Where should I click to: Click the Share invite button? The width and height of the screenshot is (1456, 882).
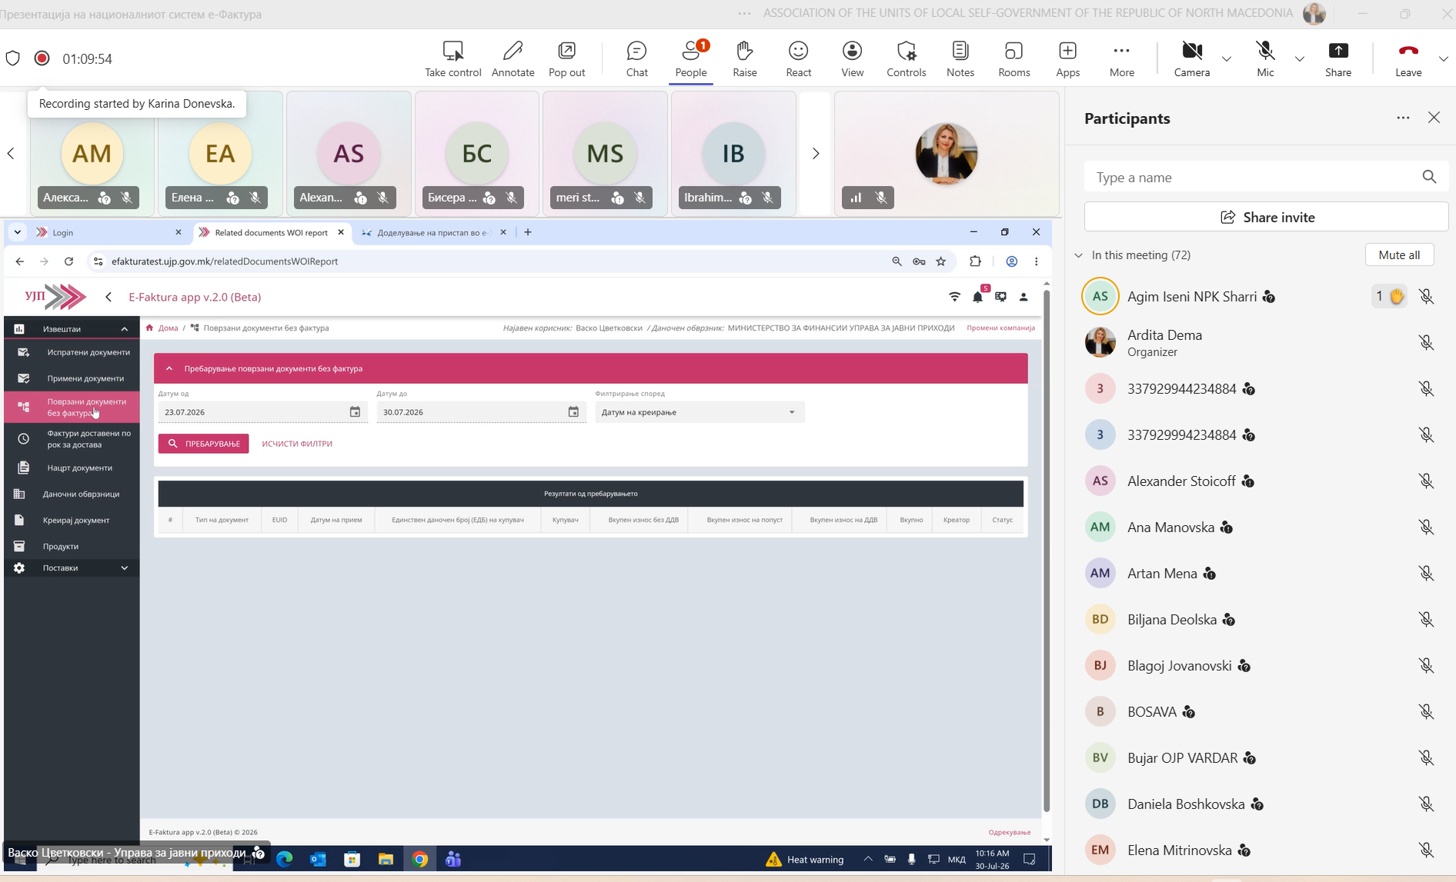coord(1266,218)
